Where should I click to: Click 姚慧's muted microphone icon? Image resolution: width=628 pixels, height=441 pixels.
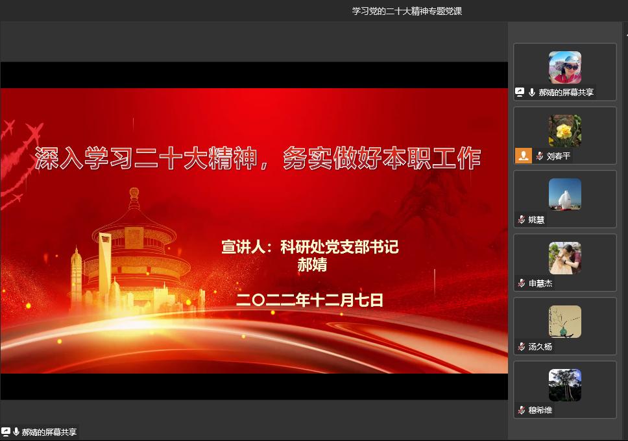click(x=522, y=220)
